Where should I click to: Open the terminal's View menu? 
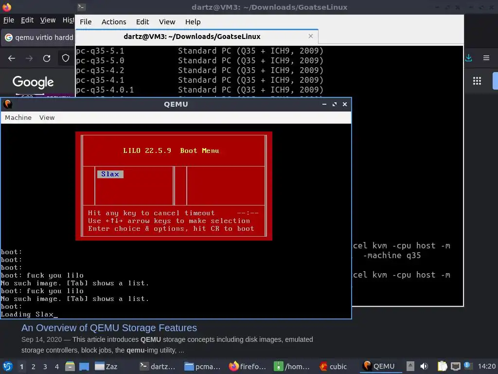(167, 22)
